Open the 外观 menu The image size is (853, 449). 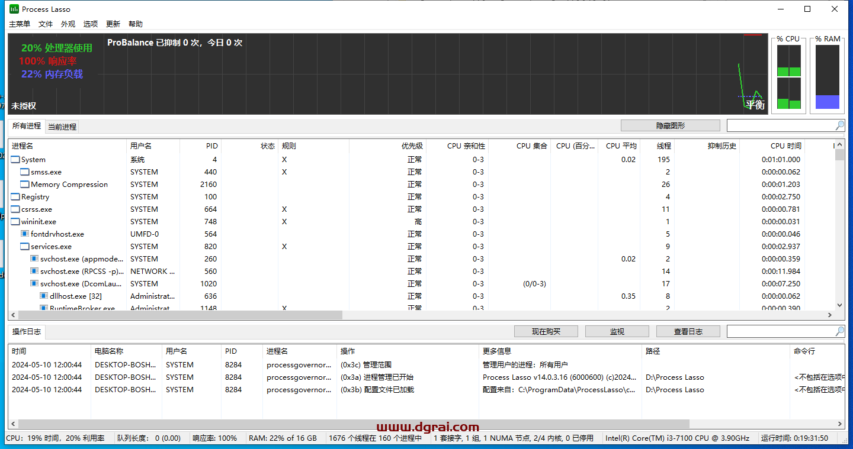pos(68,24)
